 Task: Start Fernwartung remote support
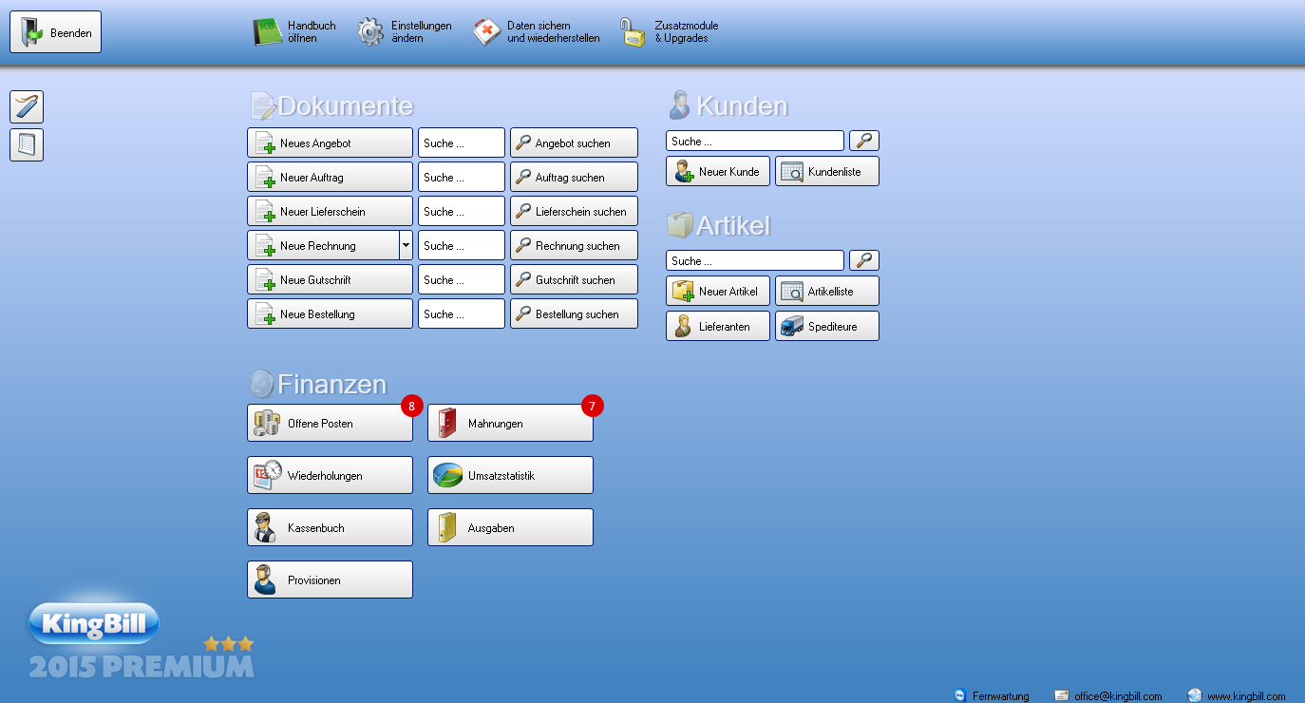992,695
